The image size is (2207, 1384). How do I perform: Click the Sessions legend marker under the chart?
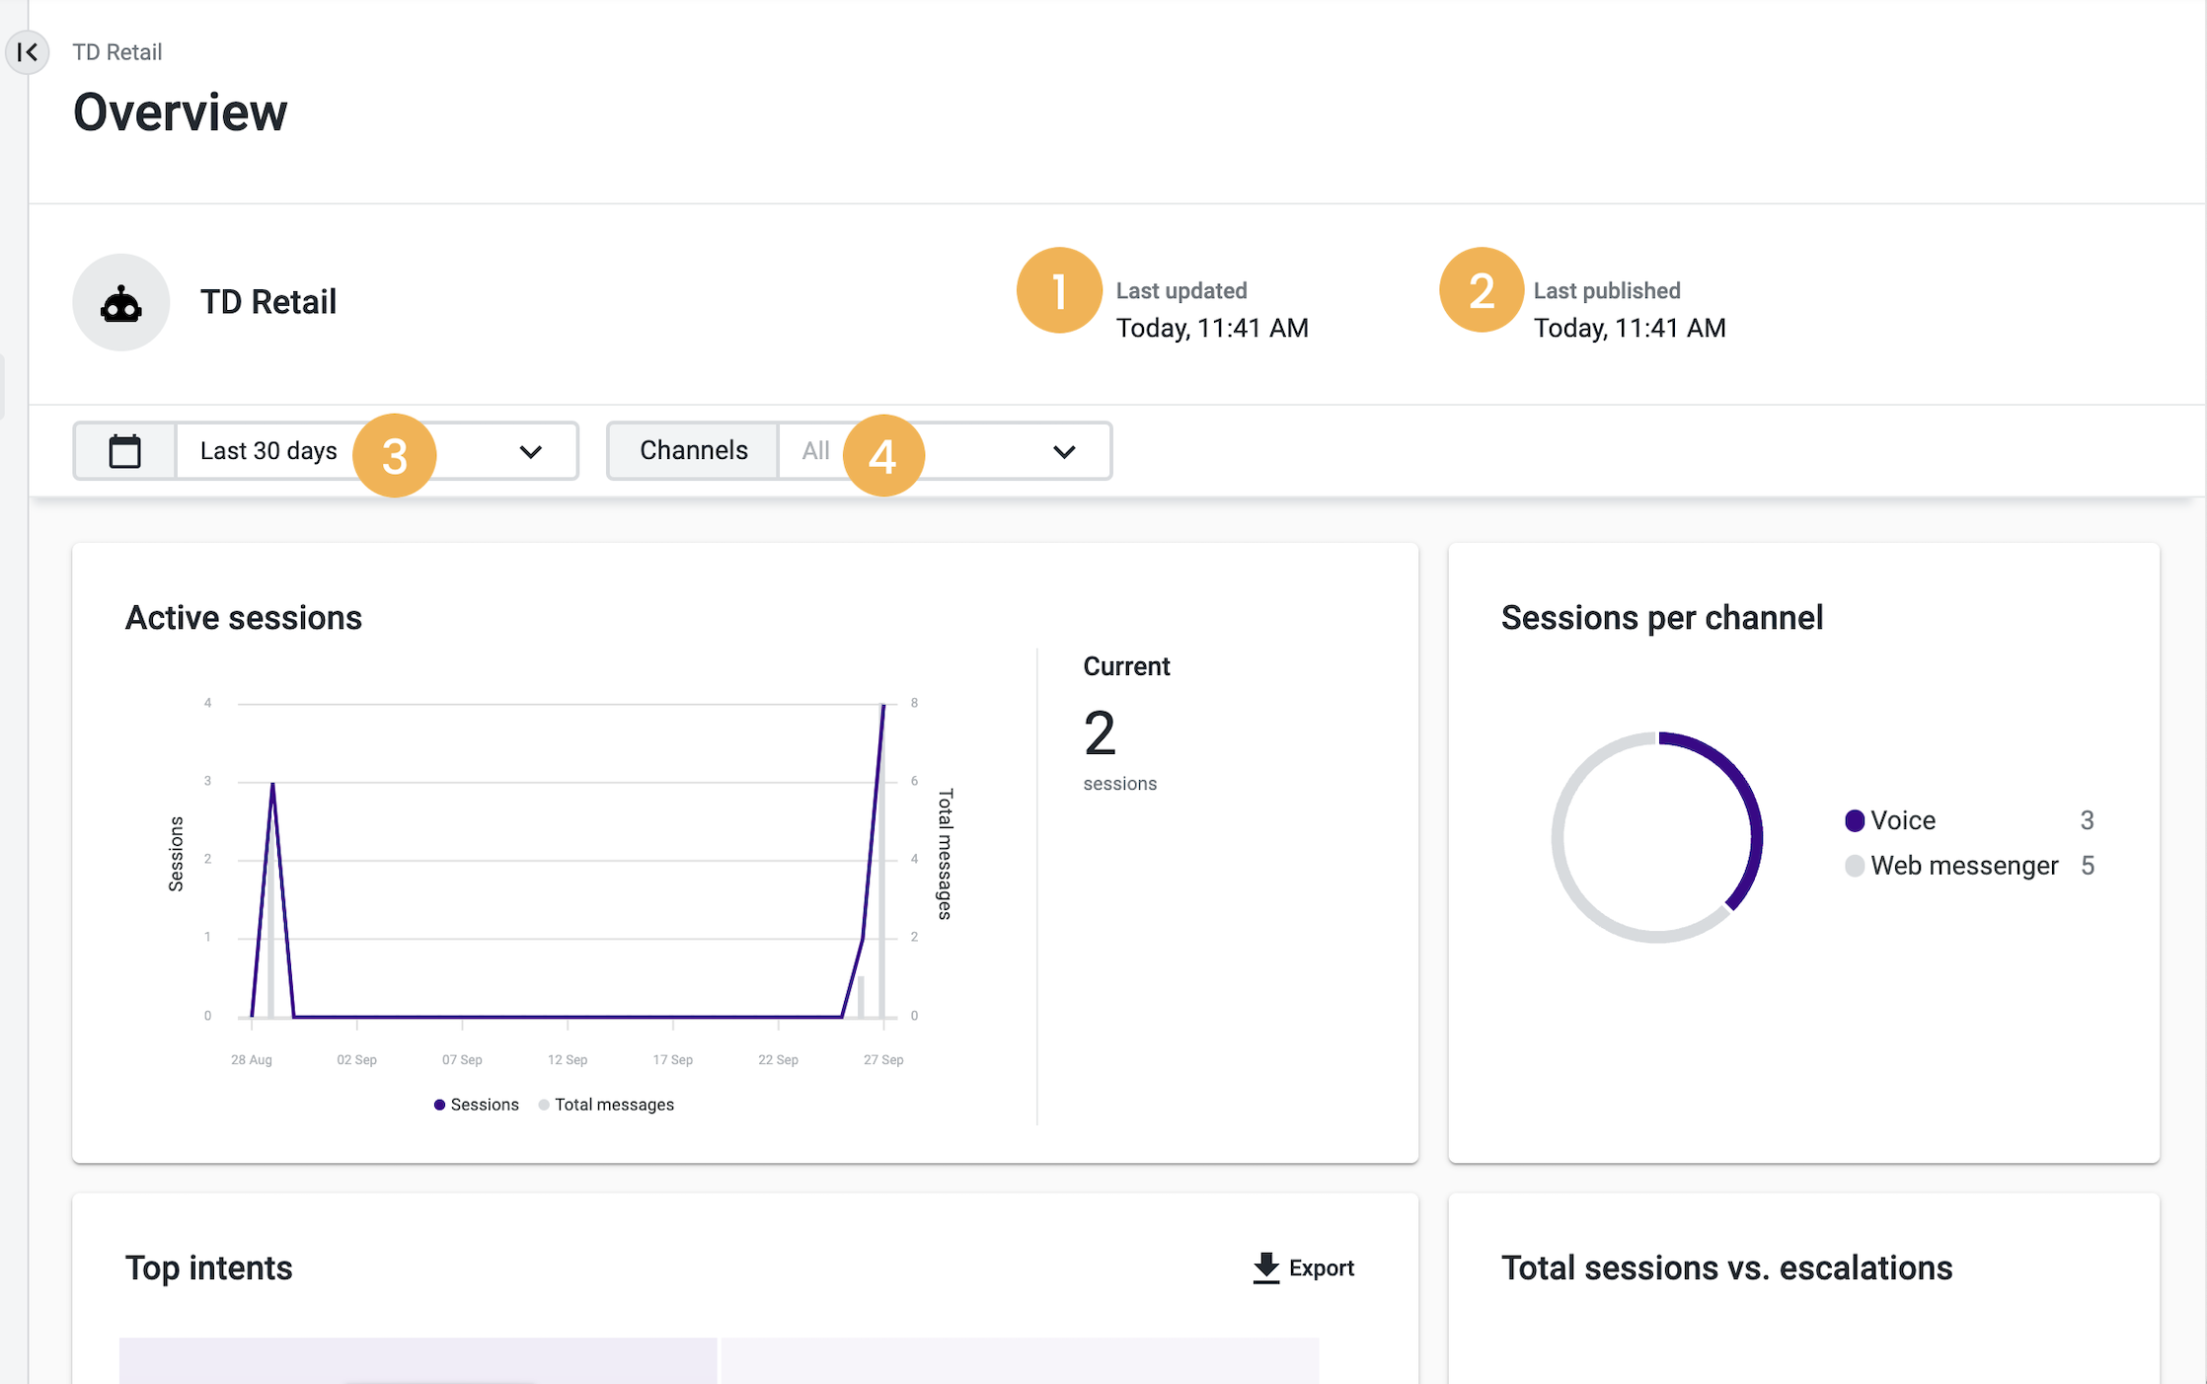click(440, 1105)
